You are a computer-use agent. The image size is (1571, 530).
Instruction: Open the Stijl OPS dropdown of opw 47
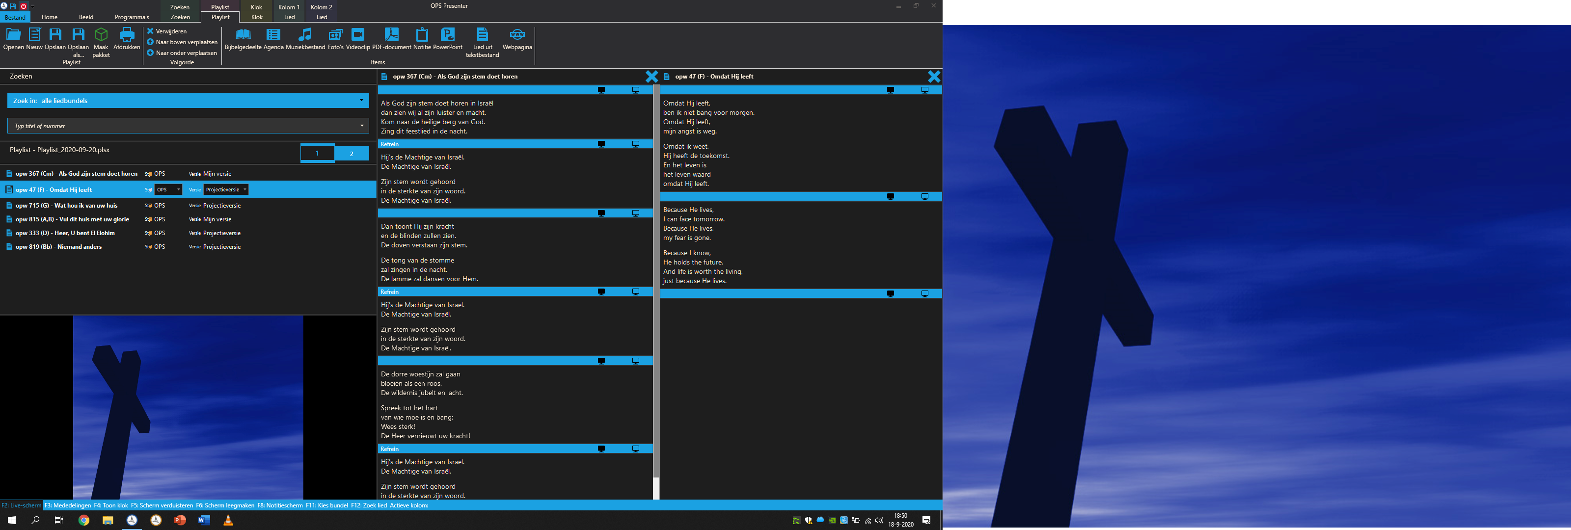(168, 190)
